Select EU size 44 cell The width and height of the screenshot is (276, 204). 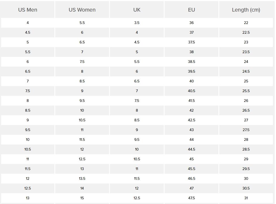click(x=191, y=140)
